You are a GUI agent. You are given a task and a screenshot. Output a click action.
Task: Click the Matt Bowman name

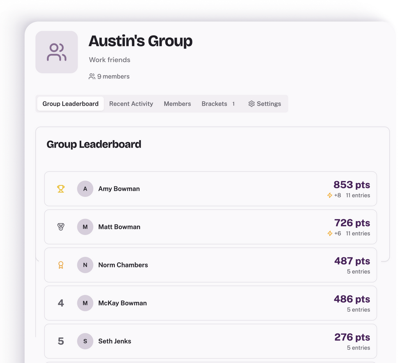[119, 227]
